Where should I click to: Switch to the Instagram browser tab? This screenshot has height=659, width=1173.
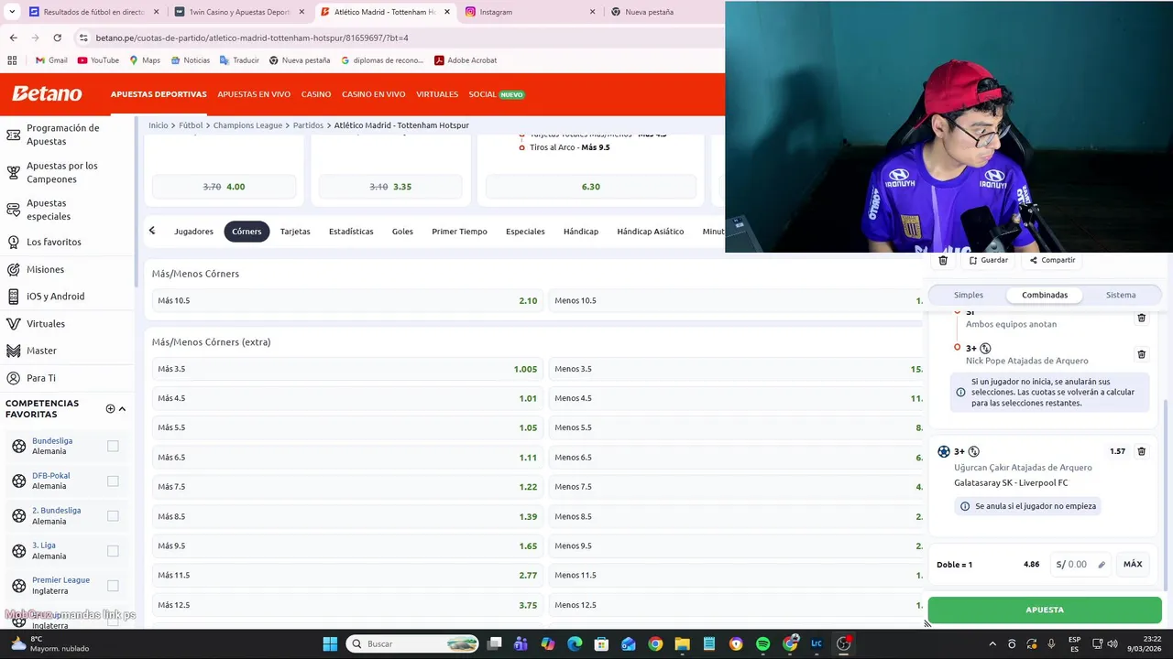click(531, 12)
